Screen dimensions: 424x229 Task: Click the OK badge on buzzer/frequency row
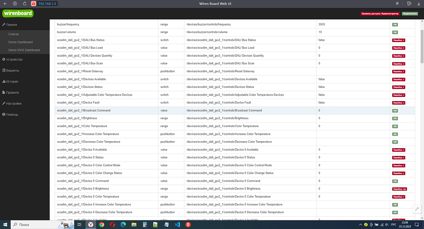395,24
